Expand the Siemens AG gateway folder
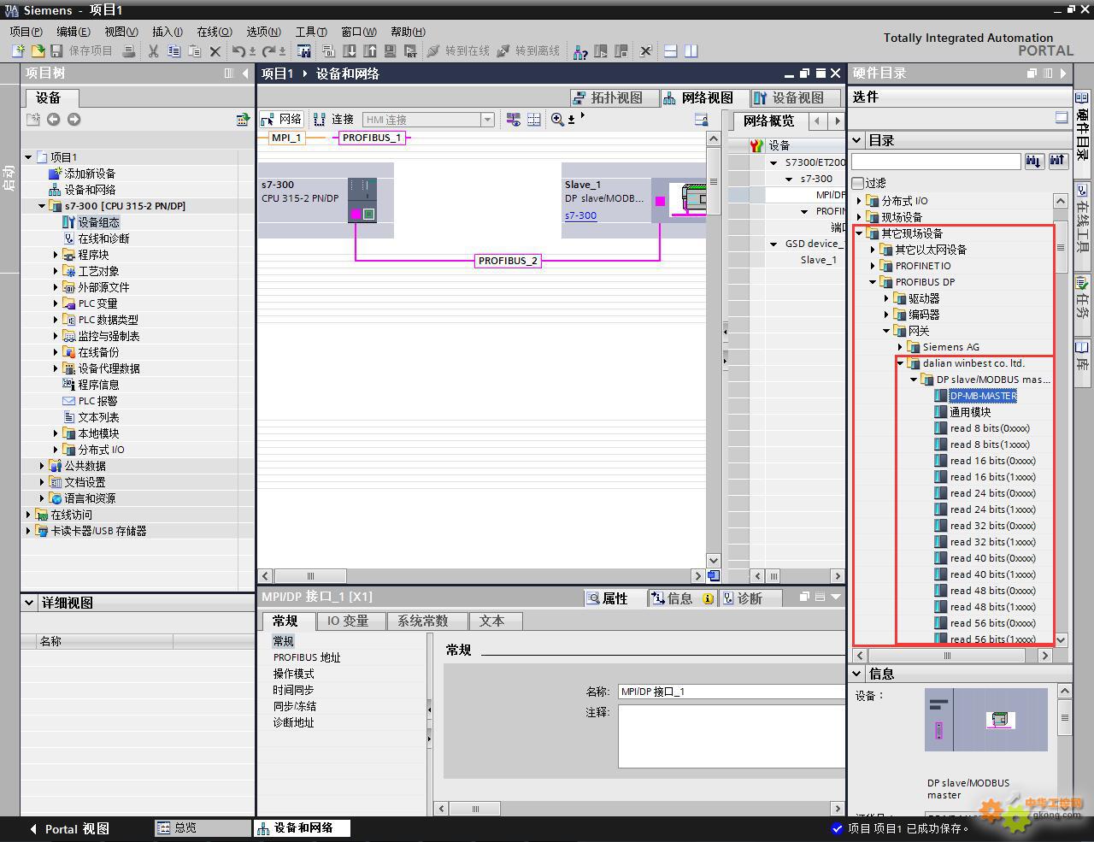The width and height of the screenshot is (1094, 842). coord(901,347)
